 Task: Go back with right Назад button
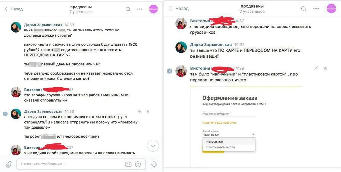(178, 9)
